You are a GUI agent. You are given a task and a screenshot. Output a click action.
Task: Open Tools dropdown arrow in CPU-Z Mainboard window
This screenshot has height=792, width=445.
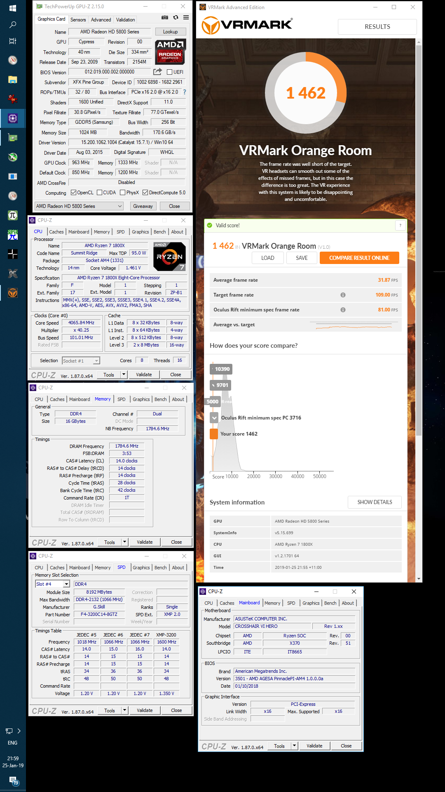click(x=294, y=746)
